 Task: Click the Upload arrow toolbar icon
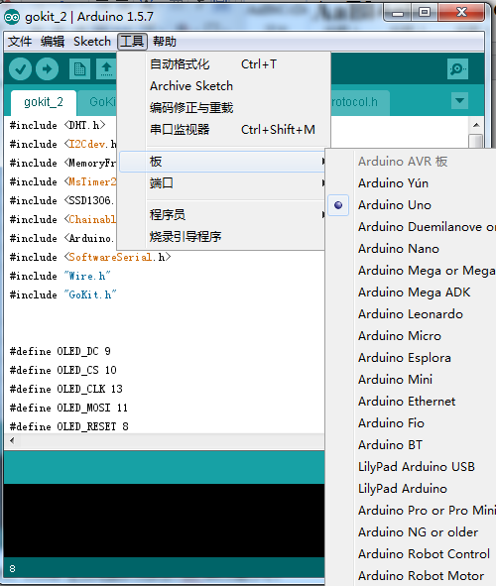point(47,69)
